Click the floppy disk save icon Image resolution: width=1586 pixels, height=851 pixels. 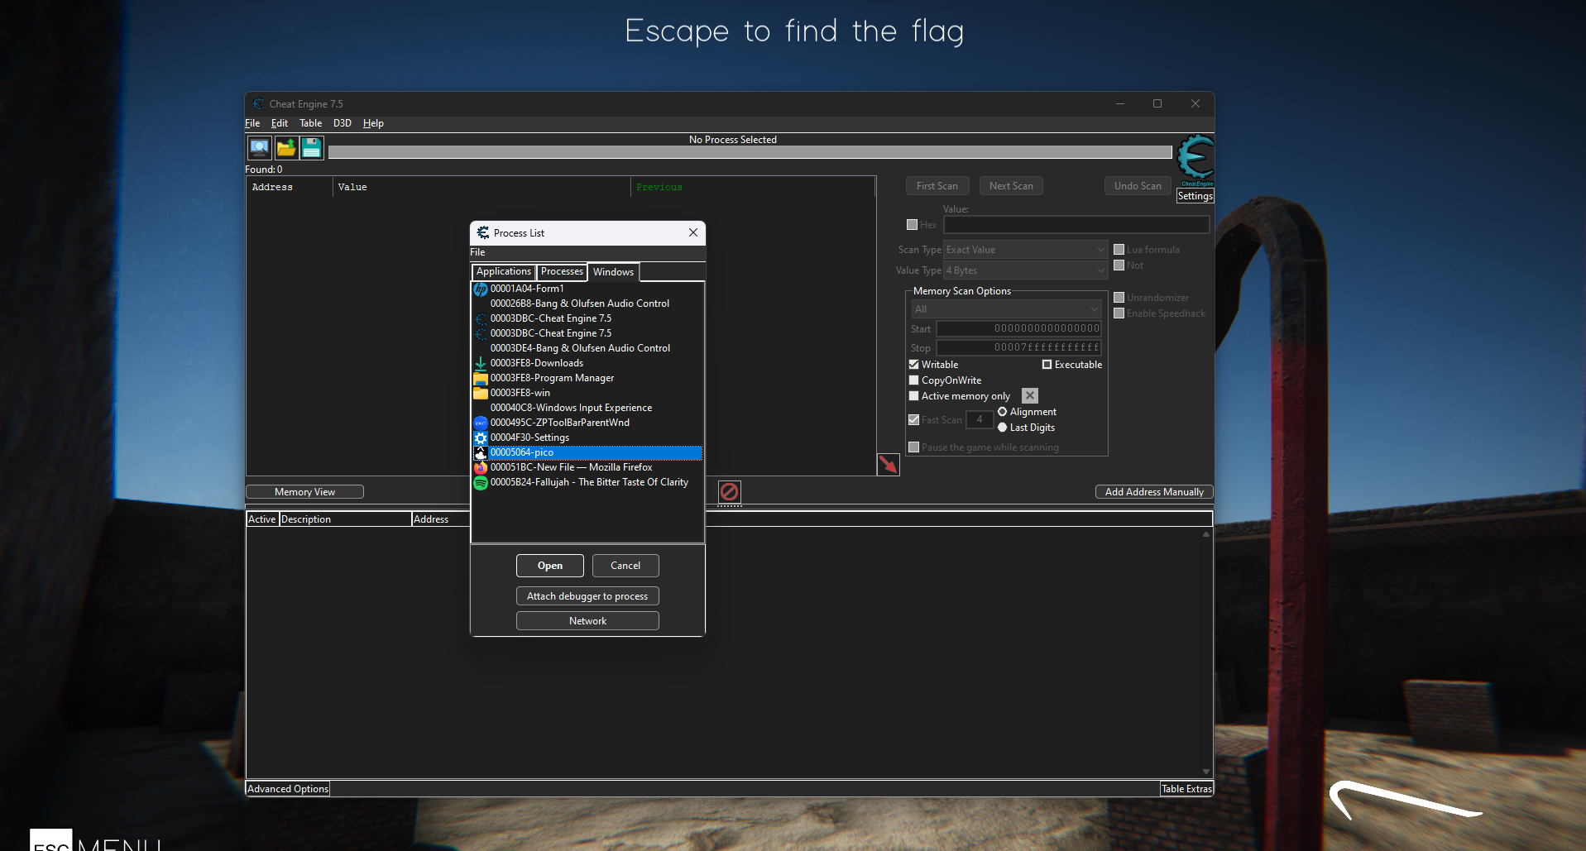coord(312,148)
